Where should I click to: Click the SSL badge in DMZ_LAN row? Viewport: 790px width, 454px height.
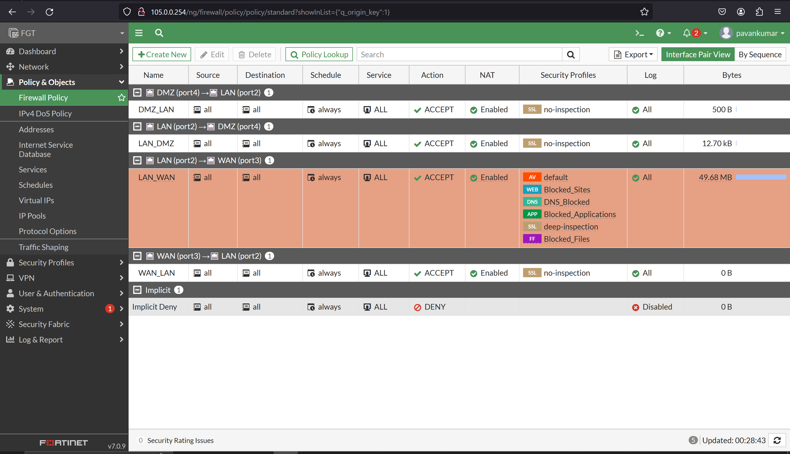click(x=532, y=109)
